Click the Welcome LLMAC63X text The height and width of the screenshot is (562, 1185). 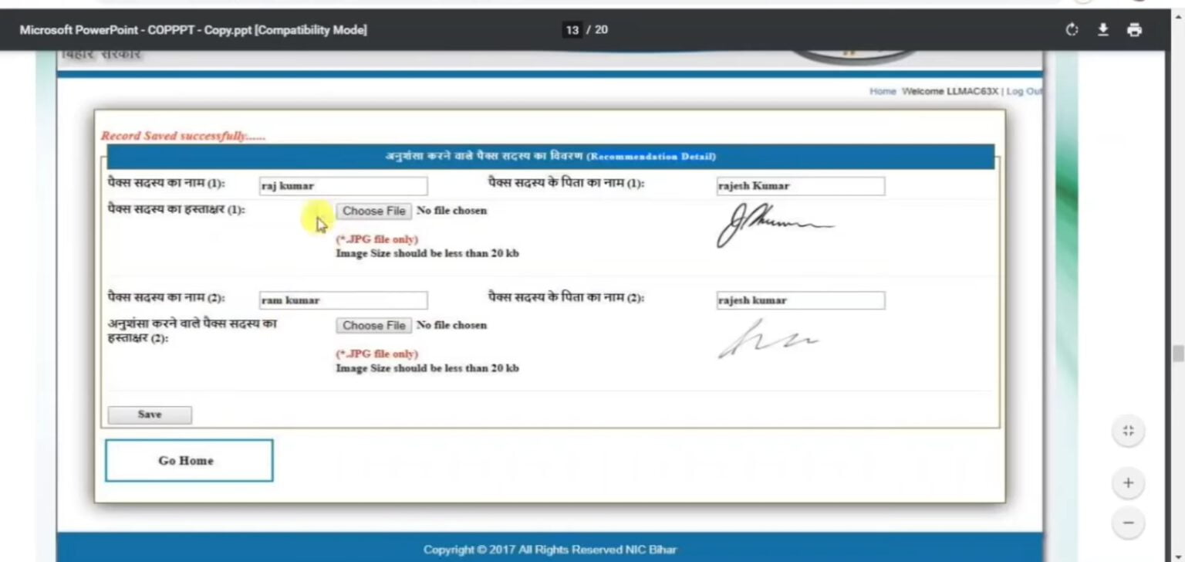(950, 91)
